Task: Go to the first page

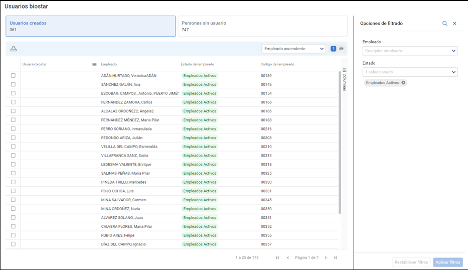Action: [277, 257]
